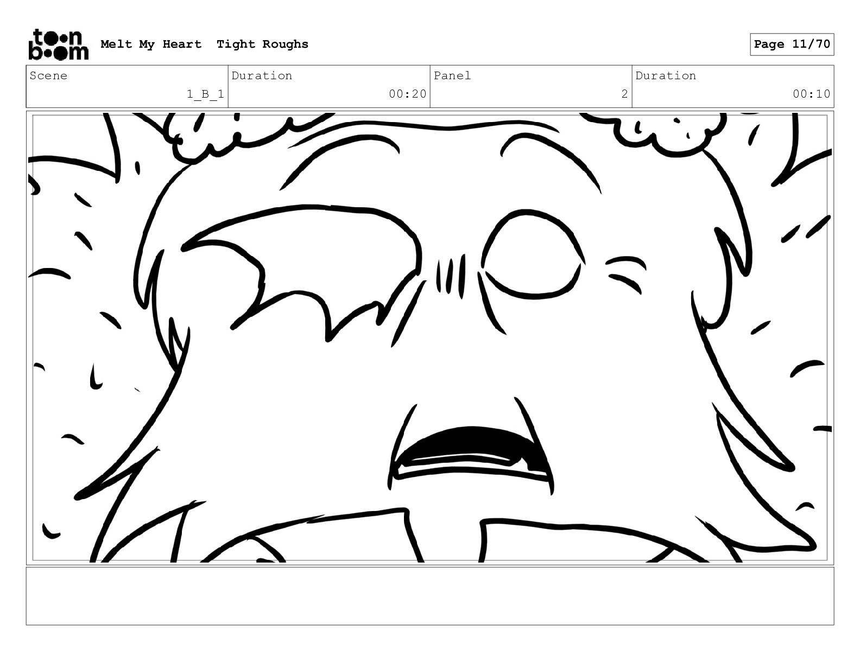Click the storyboard panel drawing
This screenshot has height=664, width=860.
tap(430, 338)
